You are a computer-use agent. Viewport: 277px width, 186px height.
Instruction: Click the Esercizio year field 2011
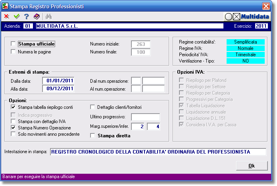(261, 26)
